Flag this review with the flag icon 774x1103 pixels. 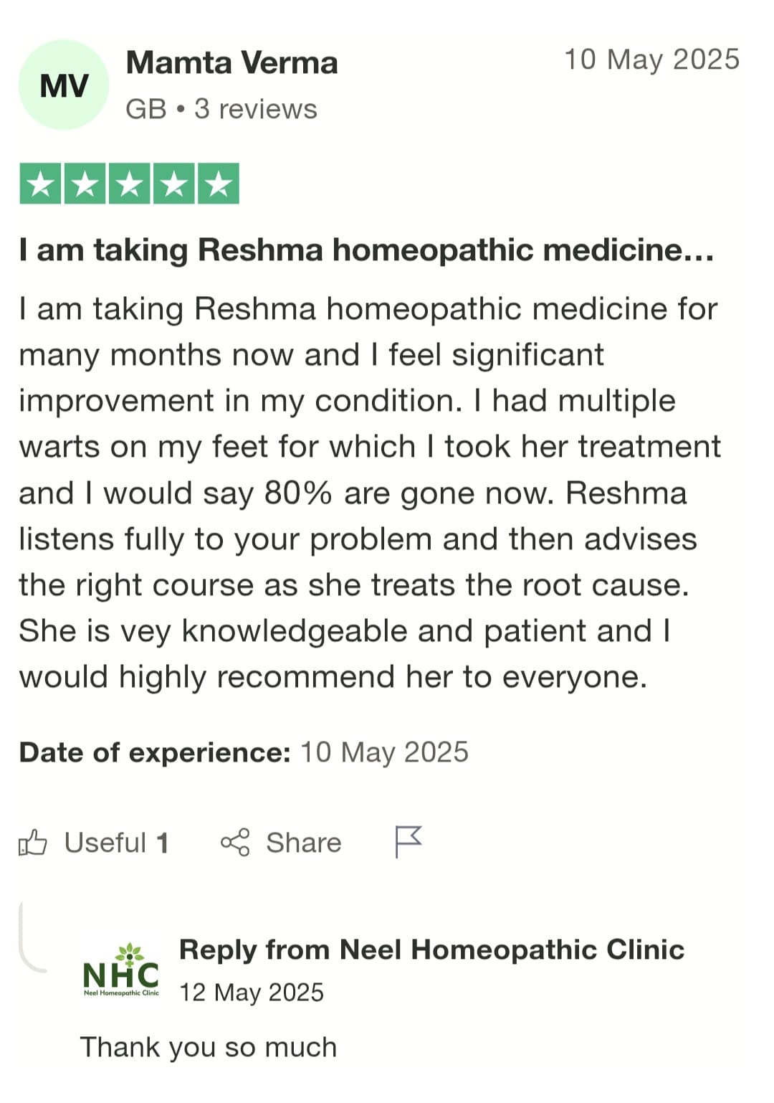(408, 841)
